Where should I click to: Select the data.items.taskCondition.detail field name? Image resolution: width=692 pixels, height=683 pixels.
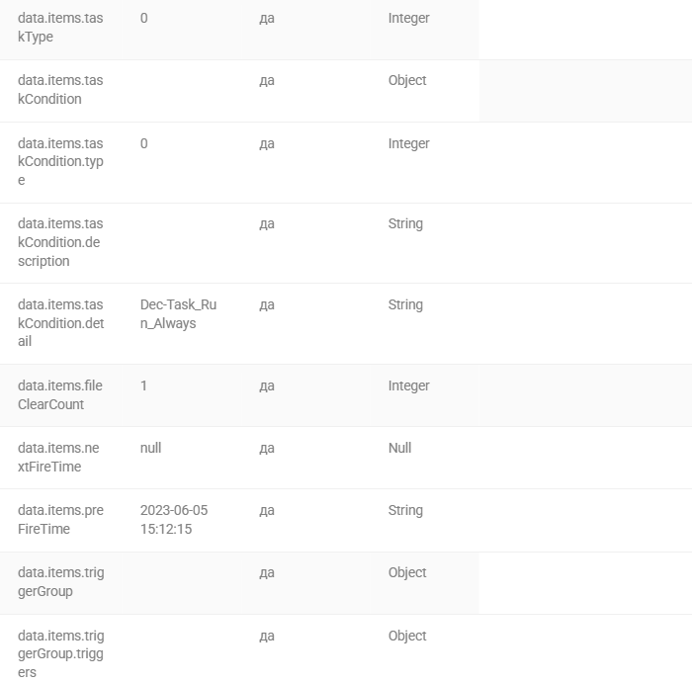click(61, 323)
